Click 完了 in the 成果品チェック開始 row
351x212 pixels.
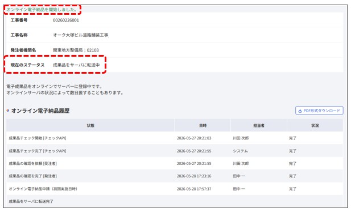point(292,138)
